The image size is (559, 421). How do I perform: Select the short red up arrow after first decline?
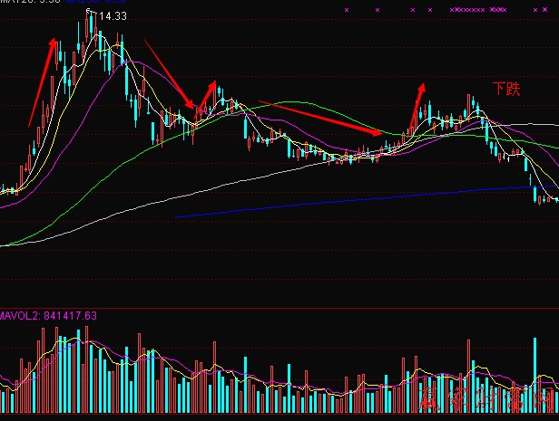pos(208,94)
